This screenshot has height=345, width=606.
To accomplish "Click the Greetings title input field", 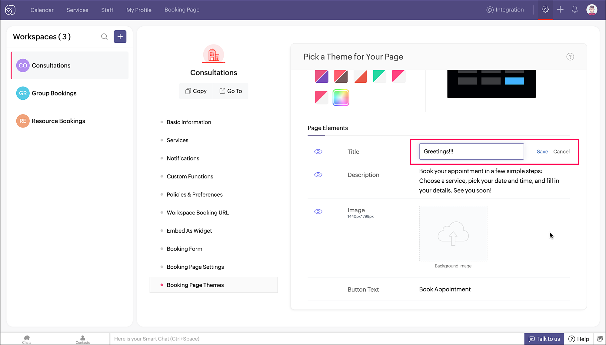I will click(471, 151).
